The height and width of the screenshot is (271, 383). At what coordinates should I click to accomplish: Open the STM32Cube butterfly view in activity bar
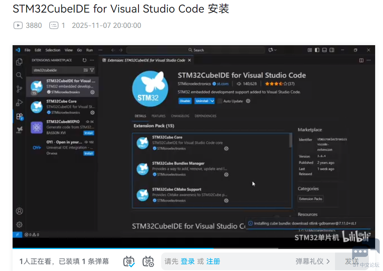20,130
